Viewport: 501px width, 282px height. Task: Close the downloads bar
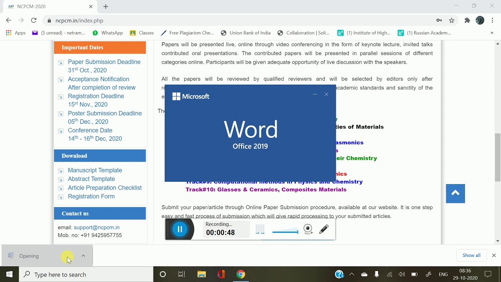[x=494, y=255]
